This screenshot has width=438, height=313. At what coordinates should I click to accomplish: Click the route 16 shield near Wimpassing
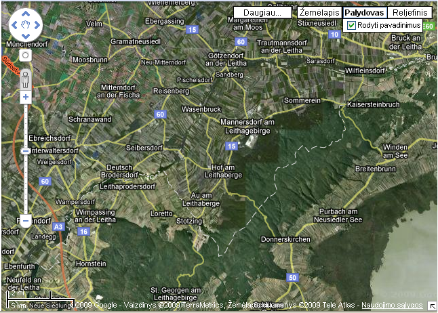click(83, 232)
